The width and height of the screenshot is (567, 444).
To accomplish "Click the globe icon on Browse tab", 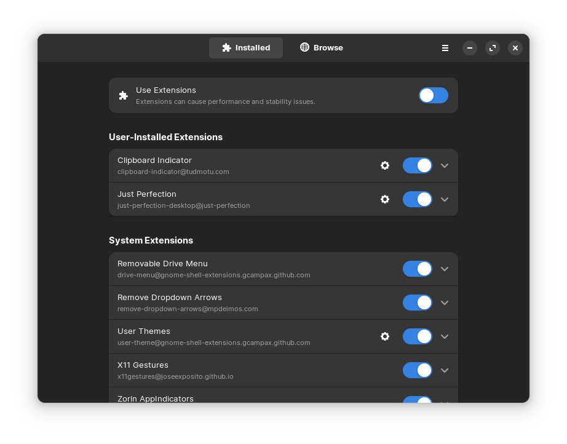I will (304, 47).
